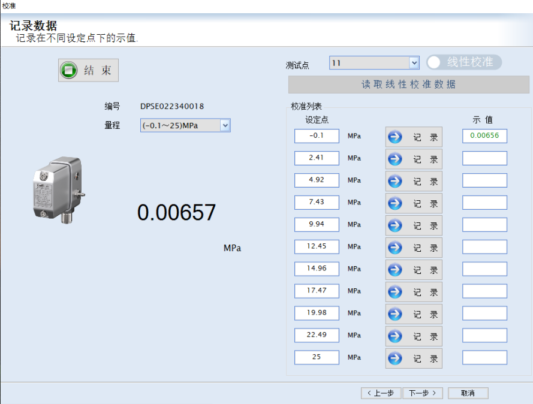Expand the range (量程) dropdown
Screen dimensions: 533x404
[225, 125]
